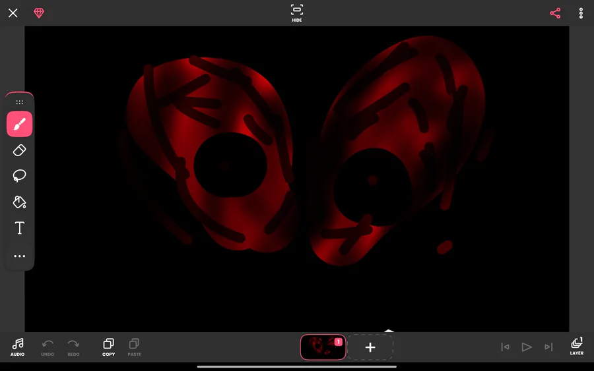Open the vertical three-dot options menu
The width and height of the screenshot is (594, 371).
(581, 13)
